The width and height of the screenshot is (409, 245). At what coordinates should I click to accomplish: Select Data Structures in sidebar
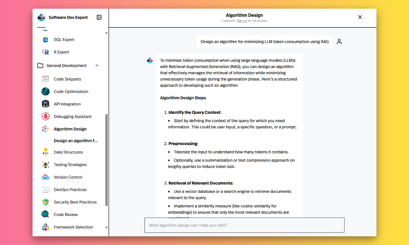pyautogui.click(x=68, y=152)
